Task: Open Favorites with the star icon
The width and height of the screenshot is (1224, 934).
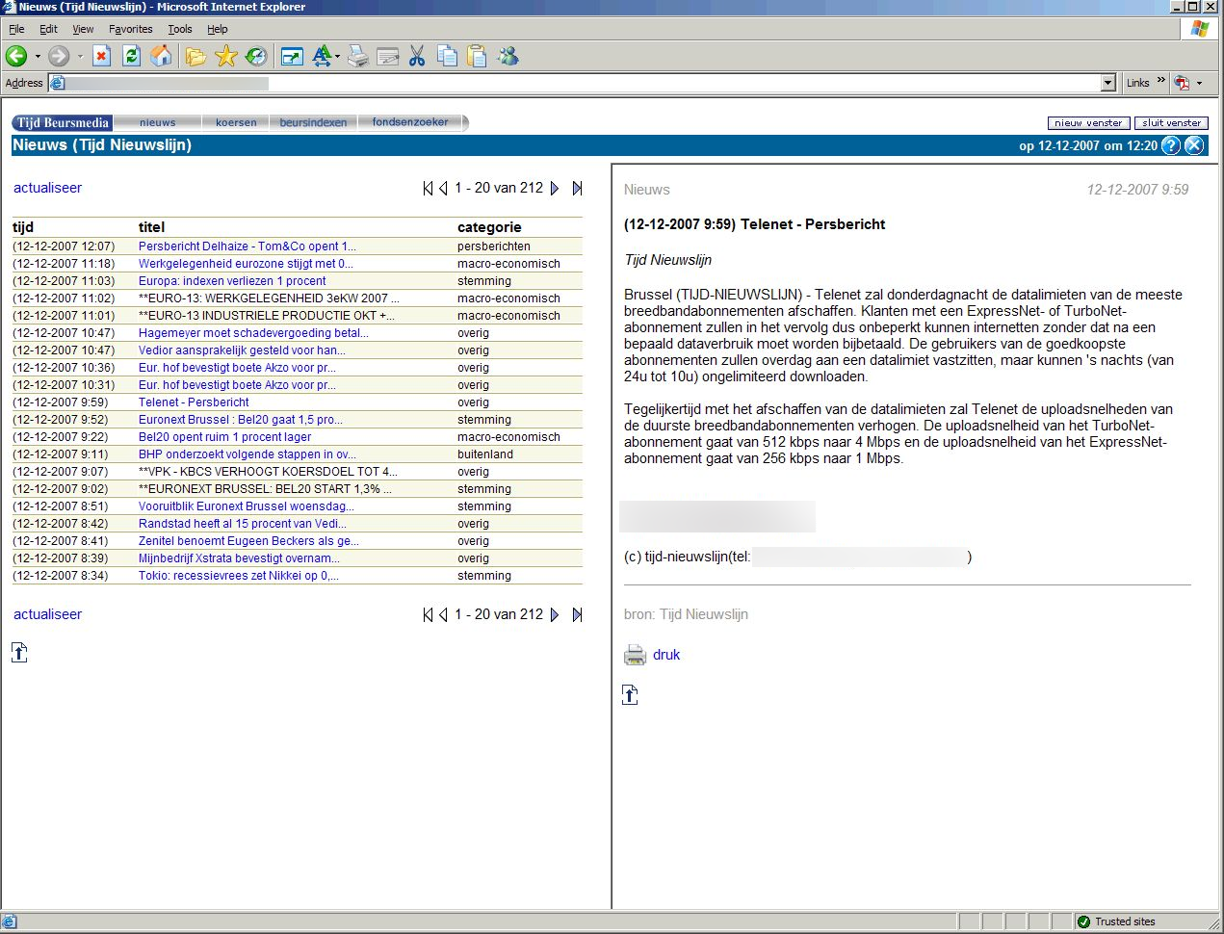Action: click(x=225, y=56)
